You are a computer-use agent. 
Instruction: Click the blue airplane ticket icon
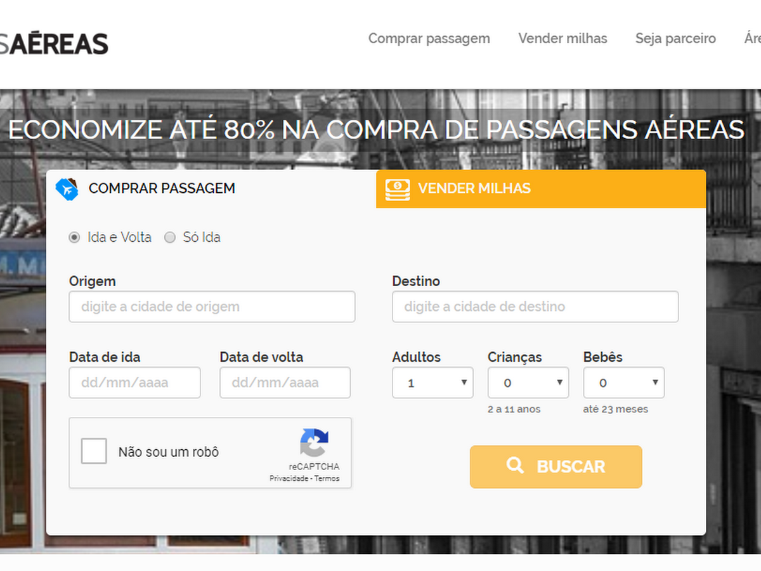(x=67, y=188)
